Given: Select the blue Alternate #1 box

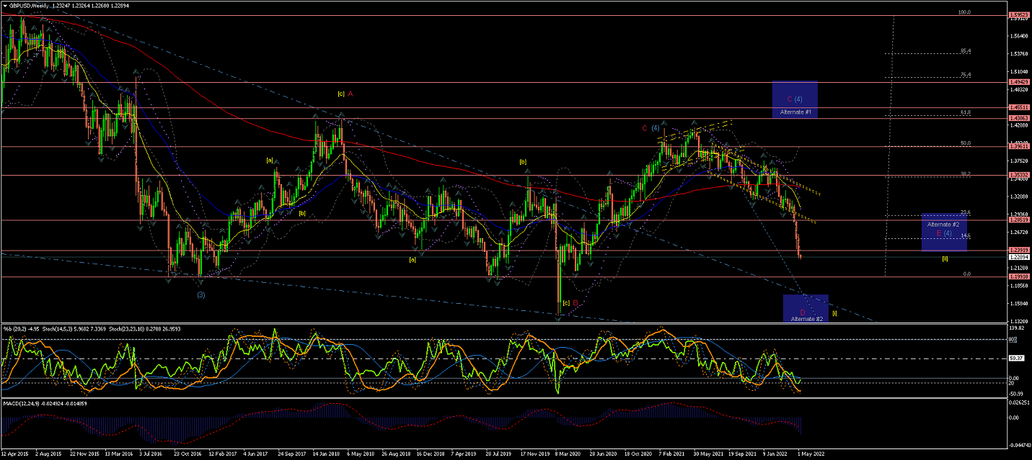Looking at the screenshot, I should pos(794,99).
